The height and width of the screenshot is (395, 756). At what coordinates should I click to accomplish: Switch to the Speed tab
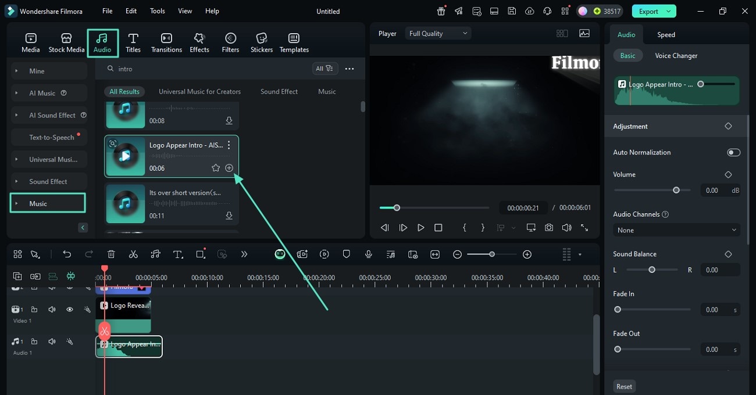pyautogui.click(x=666, y=35)
